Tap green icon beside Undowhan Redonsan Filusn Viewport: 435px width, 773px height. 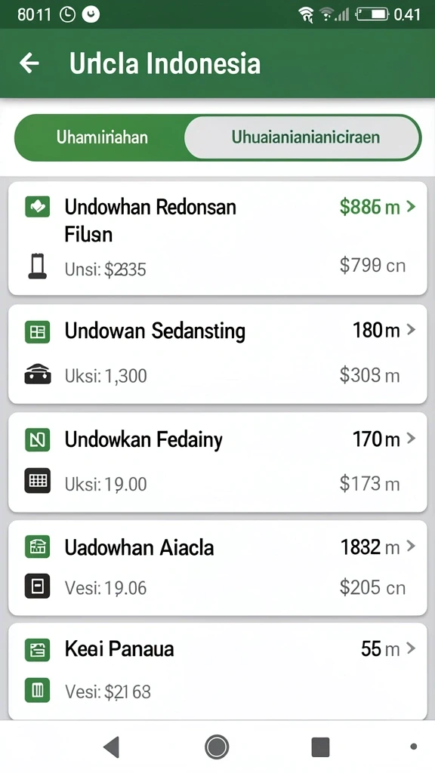coord(38,207)
